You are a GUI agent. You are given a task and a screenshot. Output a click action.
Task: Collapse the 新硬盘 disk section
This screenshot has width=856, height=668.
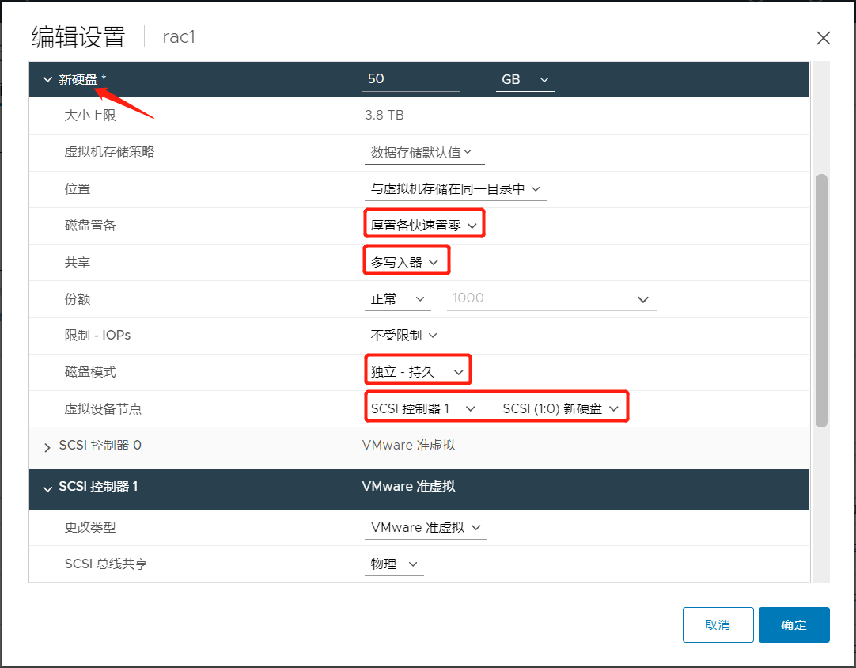(47, 79)
